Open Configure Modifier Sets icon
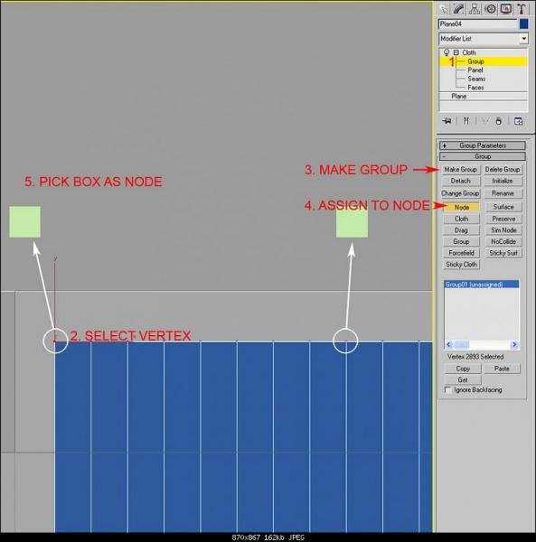Viewport: 536px width, 542px height. [518, 121]
